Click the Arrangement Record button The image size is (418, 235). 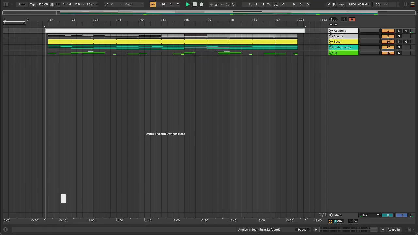coord(201,4)
